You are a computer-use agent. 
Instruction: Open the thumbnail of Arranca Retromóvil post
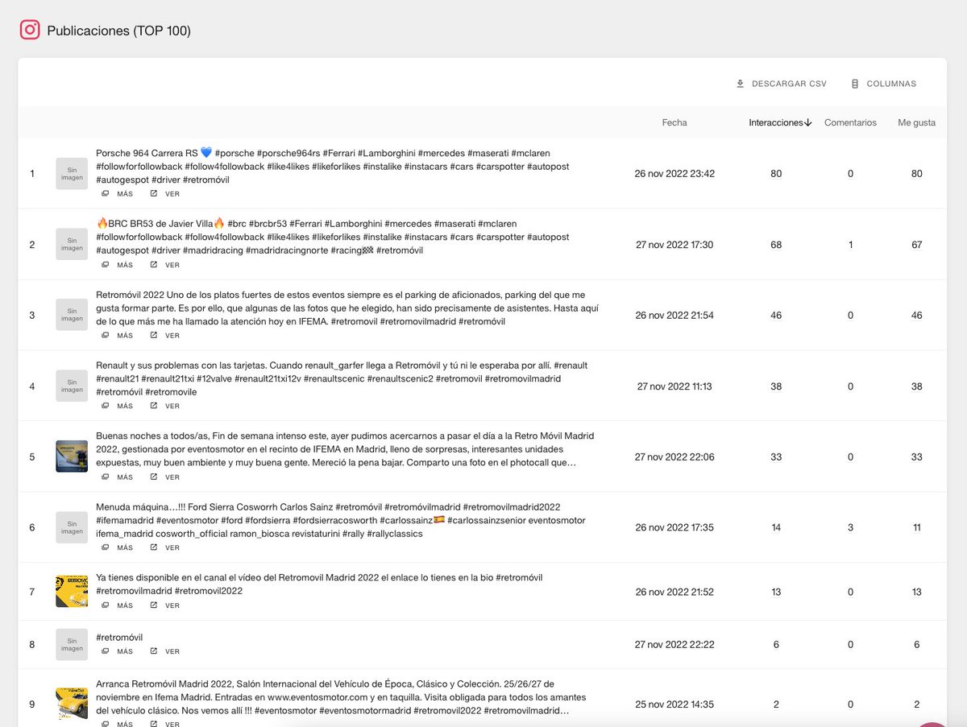(72, 704)
